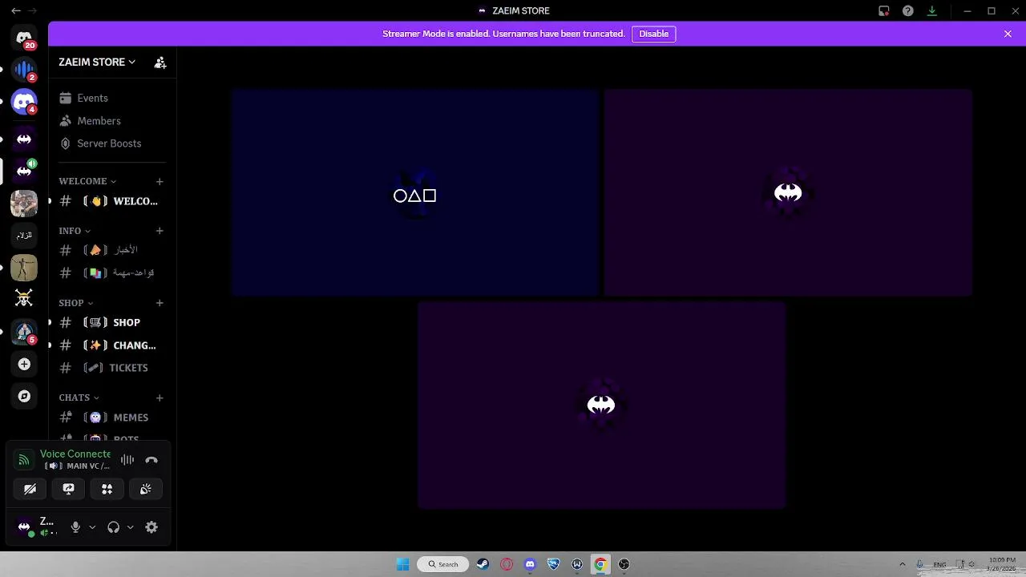This screenshot has width=1026, height=577.
Task: Focus the blue participant video tile
Action: click(x=415, y=192)
